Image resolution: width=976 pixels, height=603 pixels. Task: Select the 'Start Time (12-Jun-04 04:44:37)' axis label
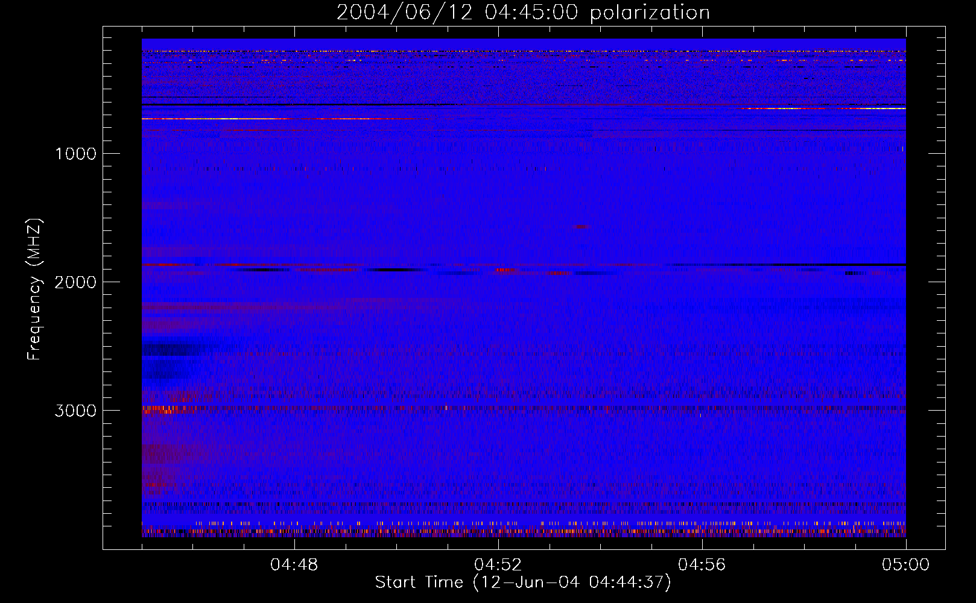click(x=523, y=582)
